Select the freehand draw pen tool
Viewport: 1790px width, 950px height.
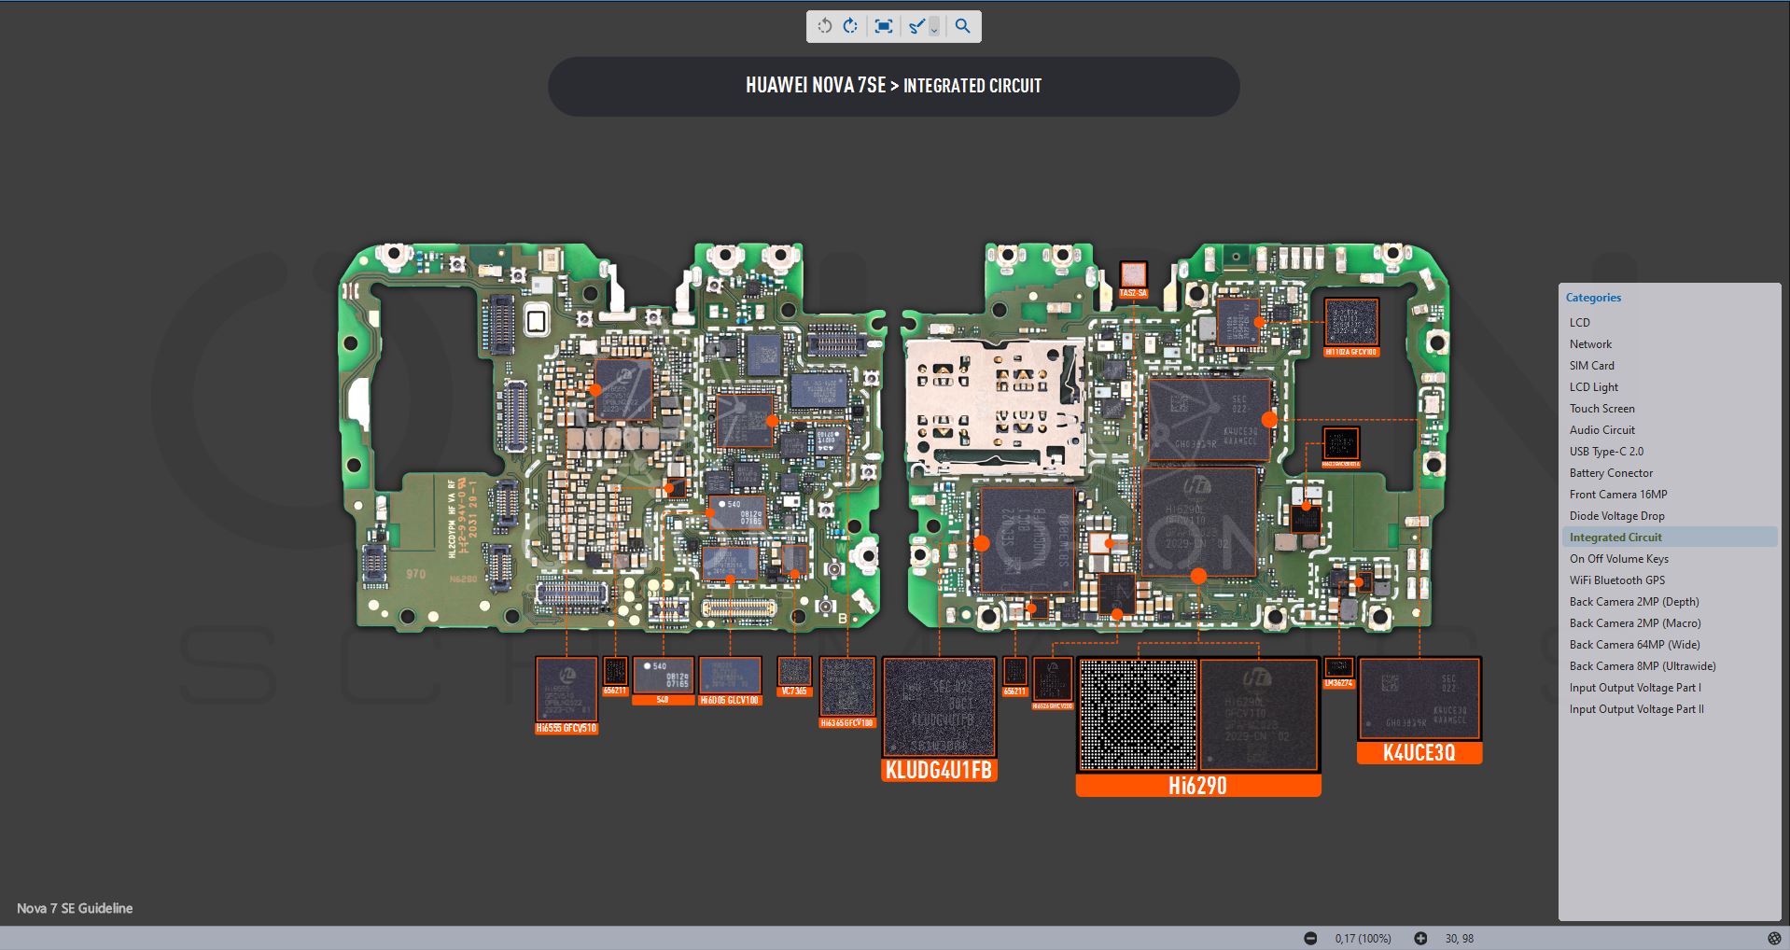point(916,26)
